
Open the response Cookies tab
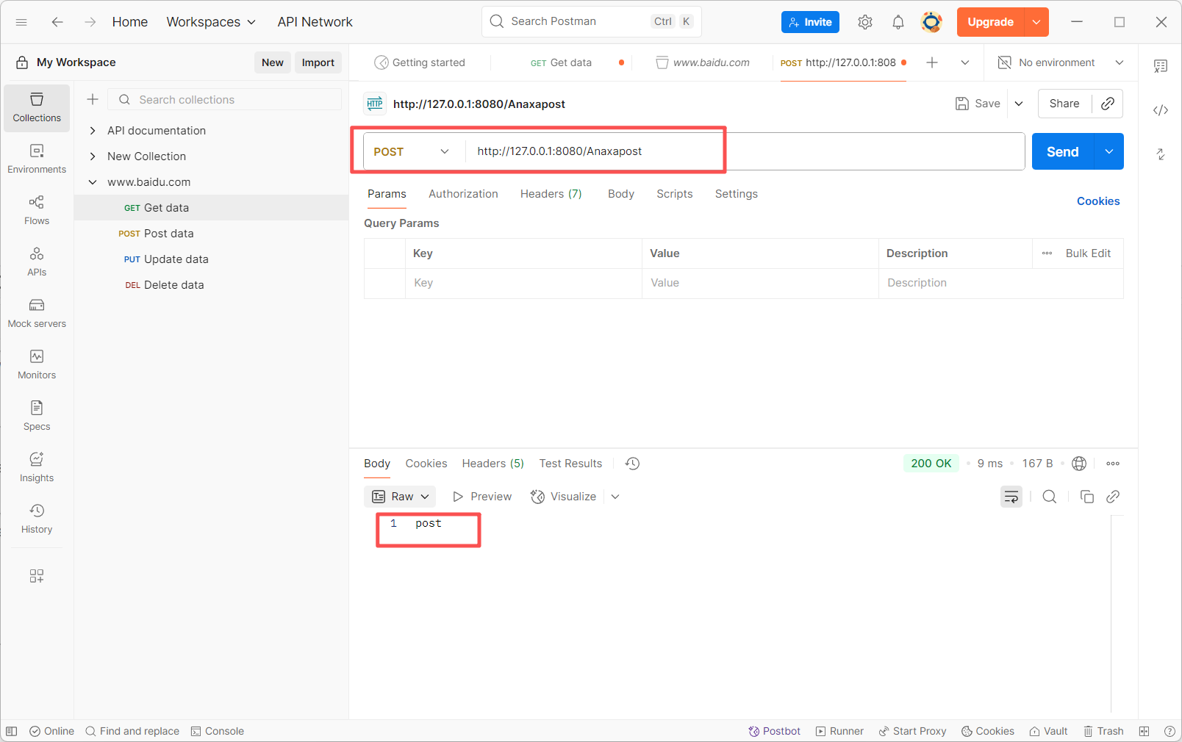click(x=426, y=464)
